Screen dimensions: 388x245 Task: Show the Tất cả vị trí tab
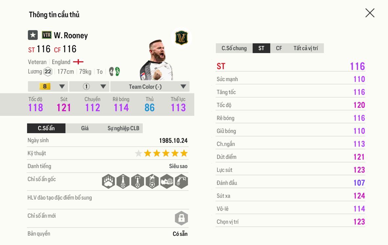pyautogui.click(x=305, y=48)
